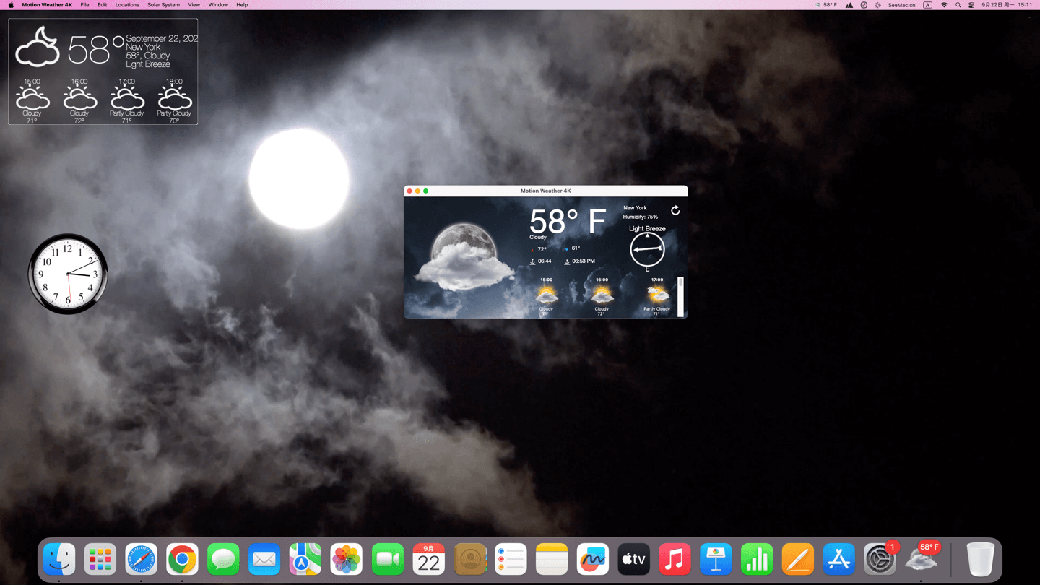Click the date and time in menu bar

tap(1006, 5)
